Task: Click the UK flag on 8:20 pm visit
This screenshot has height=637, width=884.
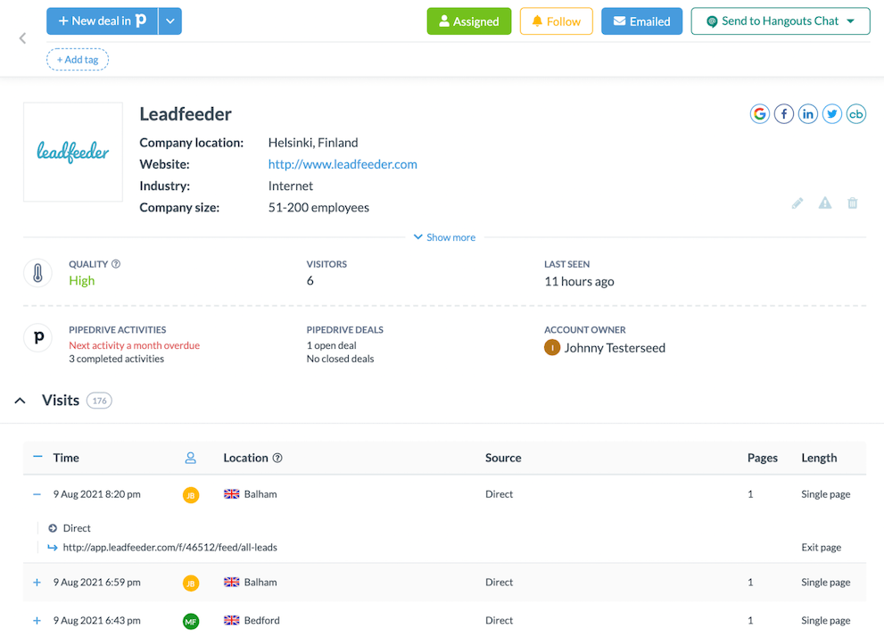Action: (x=231, y=494)
